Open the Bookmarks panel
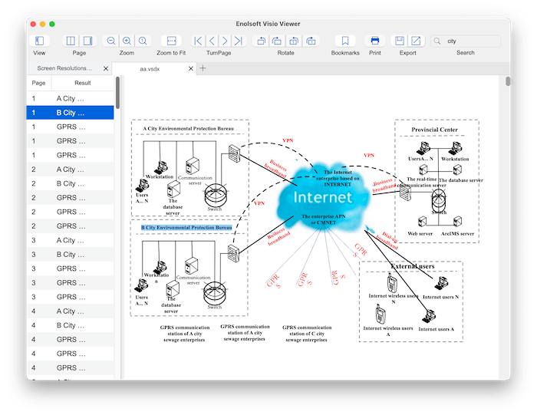This screenshot has width=537, height=415. point(345,41)
